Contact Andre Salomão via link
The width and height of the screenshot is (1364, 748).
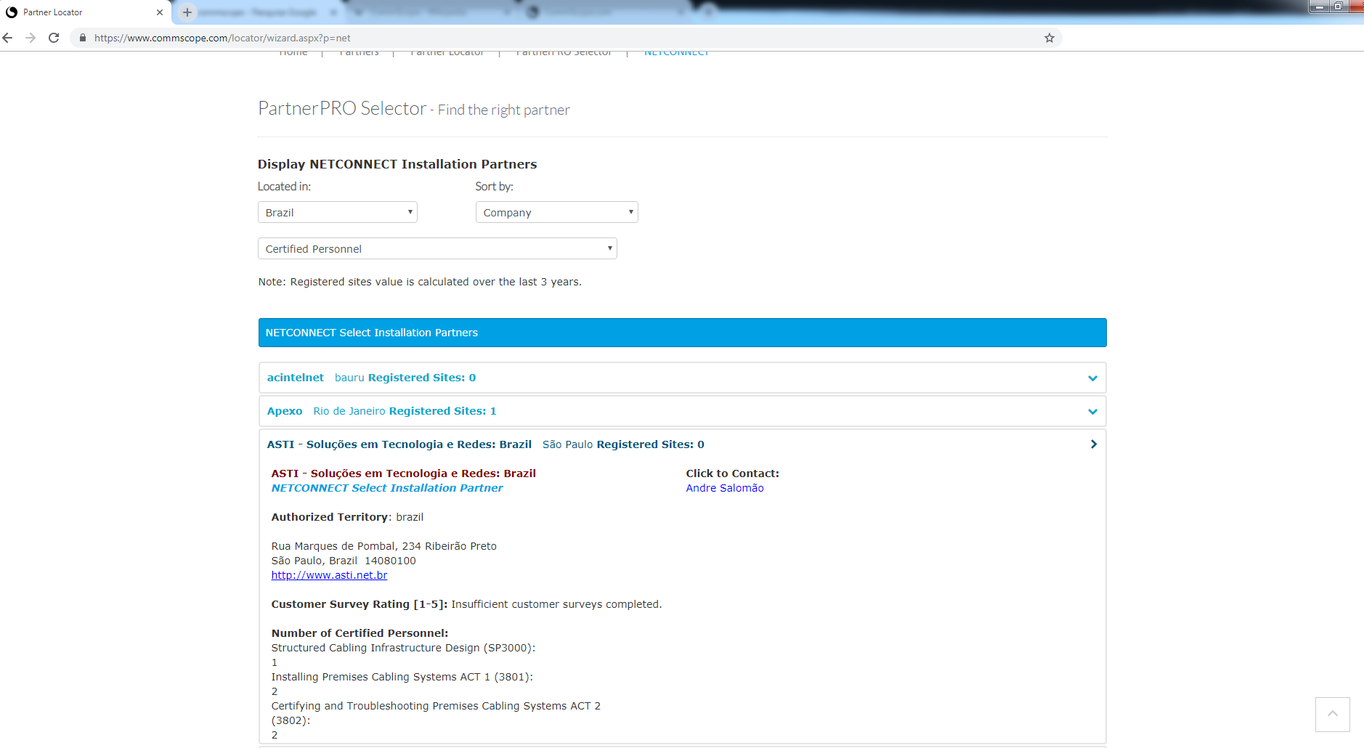725,488
